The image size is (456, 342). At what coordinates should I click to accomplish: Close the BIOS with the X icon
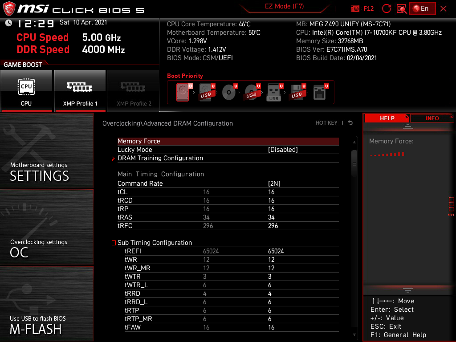tap(443, 9)
